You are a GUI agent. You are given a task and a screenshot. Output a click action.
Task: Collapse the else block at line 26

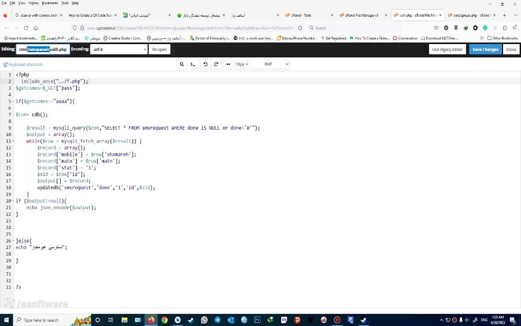point(13,241)
